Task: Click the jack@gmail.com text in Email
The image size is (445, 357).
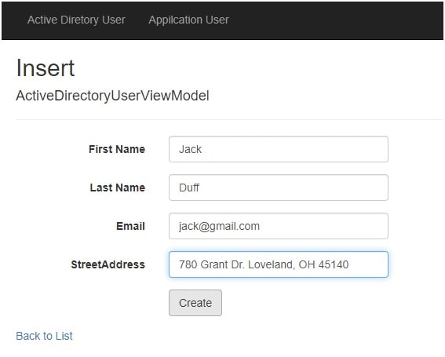Action: click(x=219, y=226)
